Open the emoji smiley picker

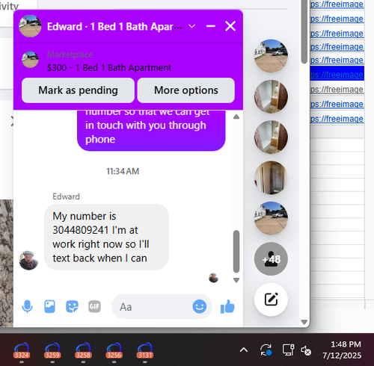pyautogui.click(x=199, y=306)
